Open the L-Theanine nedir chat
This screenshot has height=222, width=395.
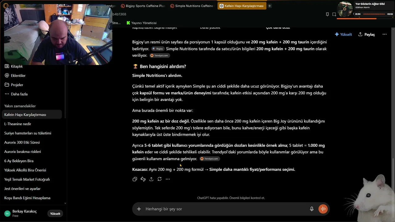click(x=32, y=124)
